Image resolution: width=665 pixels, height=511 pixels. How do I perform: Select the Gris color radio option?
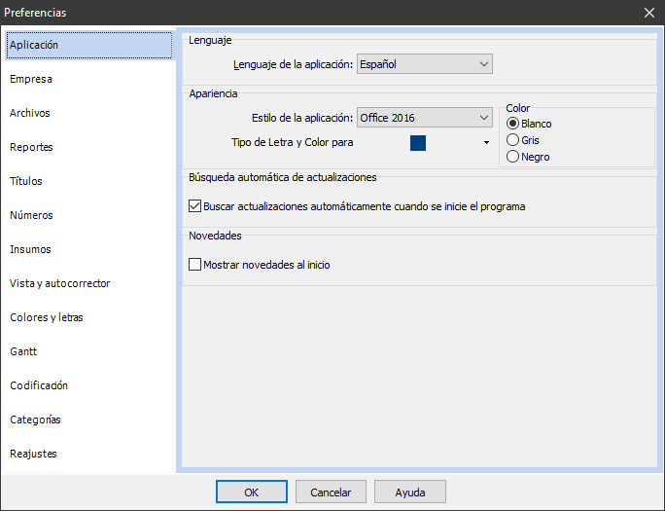513,140
